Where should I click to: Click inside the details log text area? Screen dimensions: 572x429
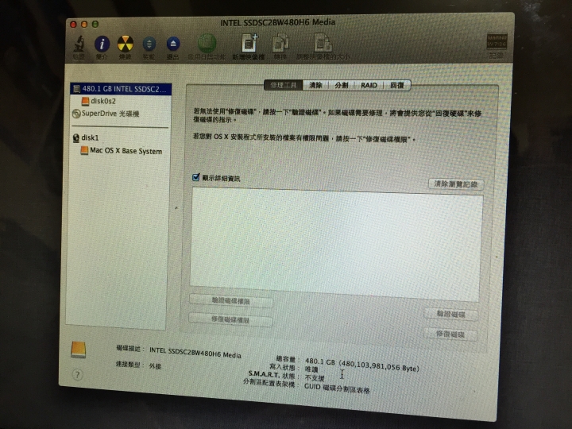pyautogui.click(x=335, y=244)
